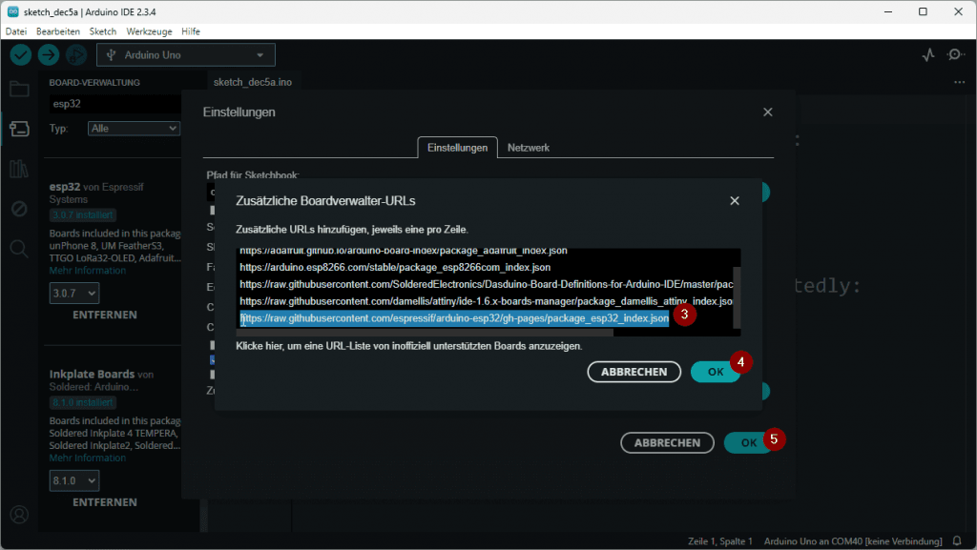Viewport: 977px width, 550px height.
Task: Open the esp32 version dropdown showing 3.0.7
Action: click(x=73, y=295)
